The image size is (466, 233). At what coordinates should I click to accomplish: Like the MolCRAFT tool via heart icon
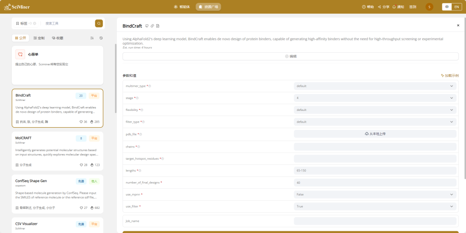click(82, 165)
